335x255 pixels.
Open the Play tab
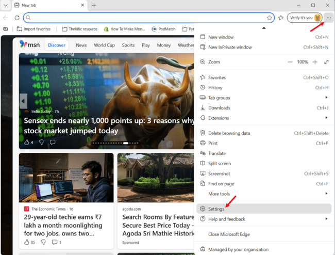tap(146, 45)
